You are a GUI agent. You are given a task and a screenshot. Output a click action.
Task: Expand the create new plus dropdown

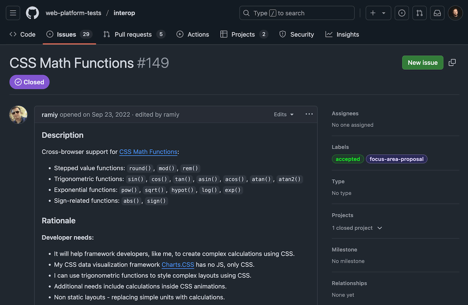coord(378,13)
